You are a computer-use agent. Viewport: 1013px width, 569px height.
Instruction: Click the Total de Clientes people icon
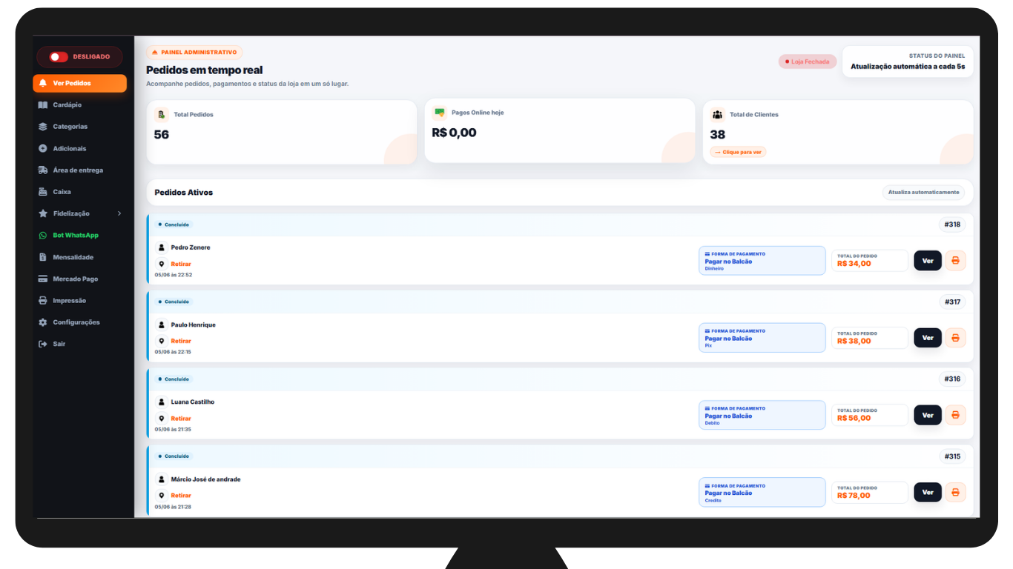pyautogui.click(x=718, y=115)
